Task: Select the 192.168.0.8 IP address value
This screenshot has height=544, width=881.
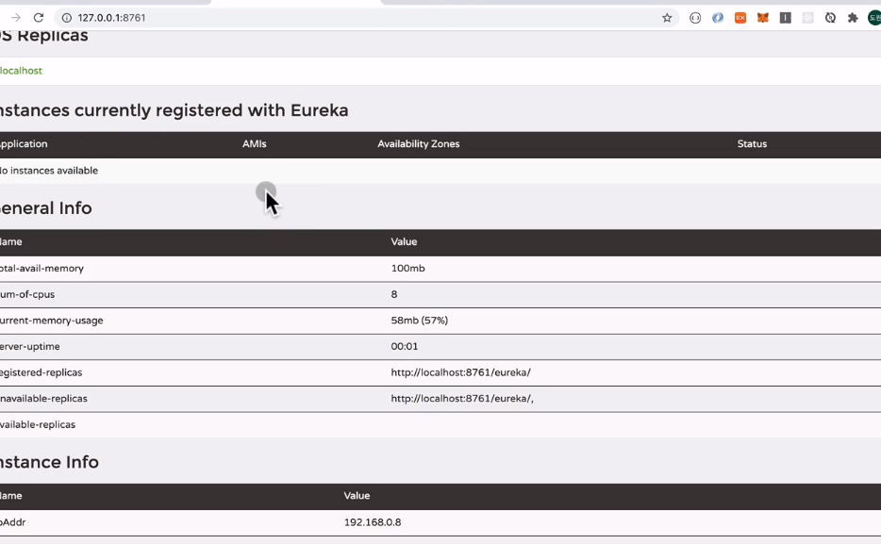Action: coord(373,522)
